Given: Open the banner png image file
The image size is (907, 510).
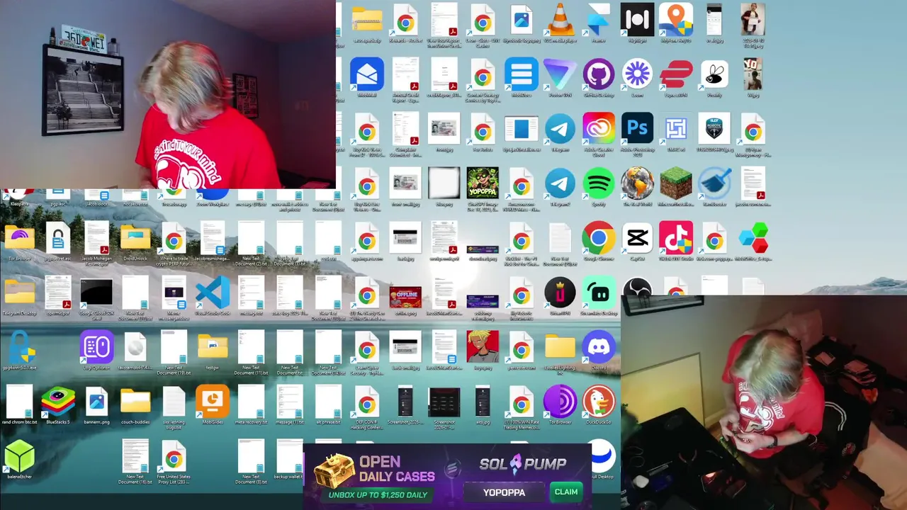Looking at the screenshot, I should point(96,402).
